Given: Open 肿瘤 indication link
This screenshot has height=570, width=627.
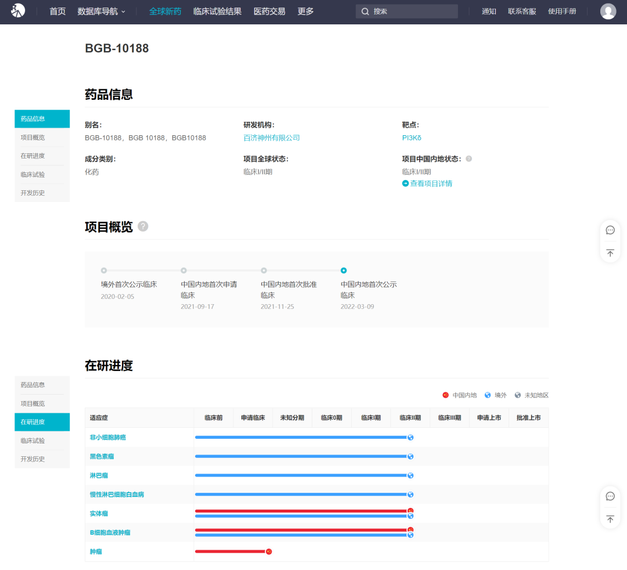Looking at the screenshot, I should click(x=96, y=551).
